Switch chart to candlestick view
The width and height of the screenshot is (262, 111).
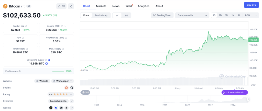click(126, 15)
